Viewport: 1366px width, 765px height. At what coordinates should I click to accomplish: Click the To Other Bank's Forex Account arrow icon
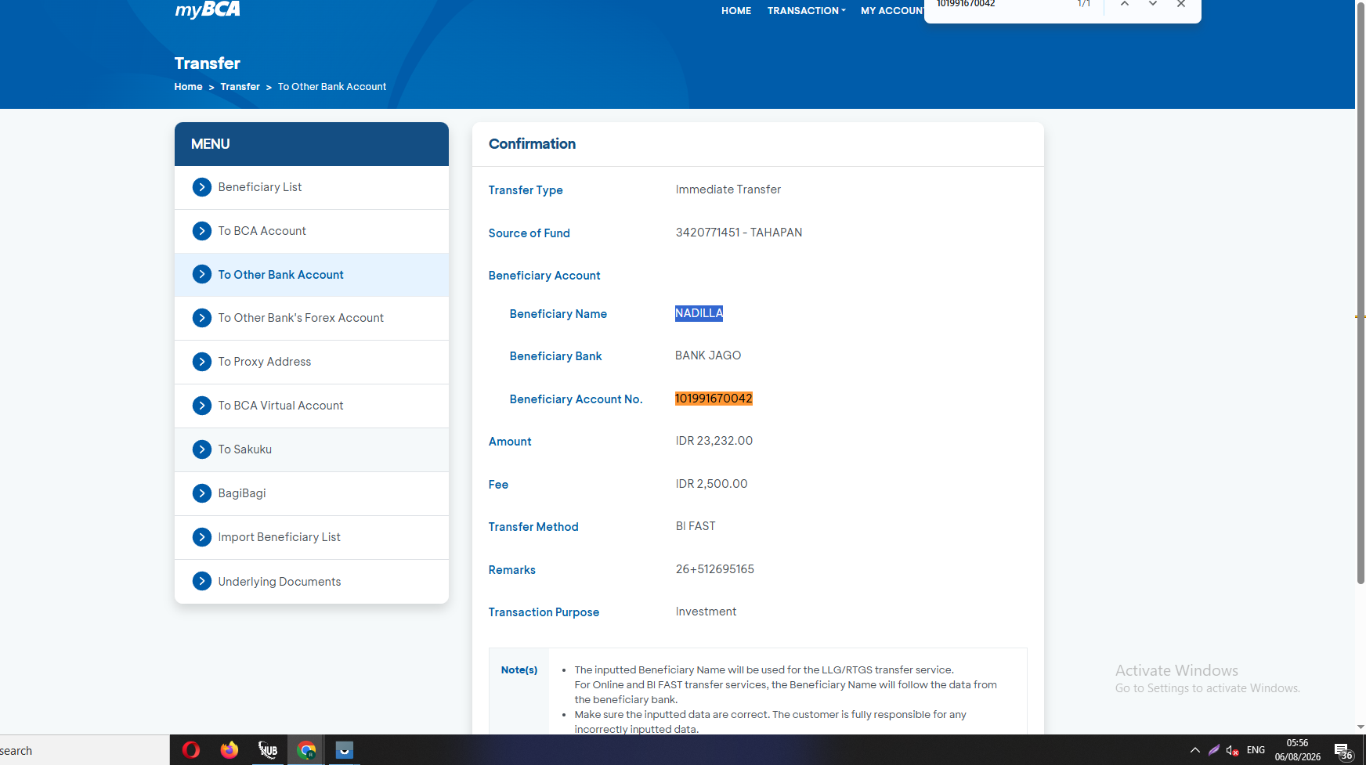pyautogui.click(x=202, y=318)
